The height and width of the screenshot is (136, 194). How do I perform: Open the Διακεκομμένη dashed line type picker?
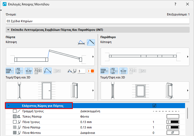pyautogui.click(x=166, y=111)
